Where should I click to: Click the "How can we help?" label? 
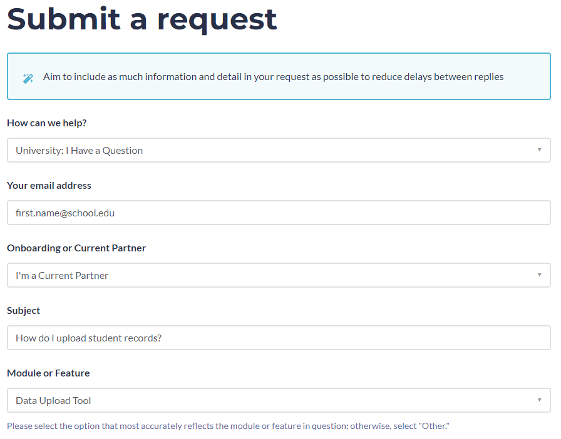(x=47, y=123)
